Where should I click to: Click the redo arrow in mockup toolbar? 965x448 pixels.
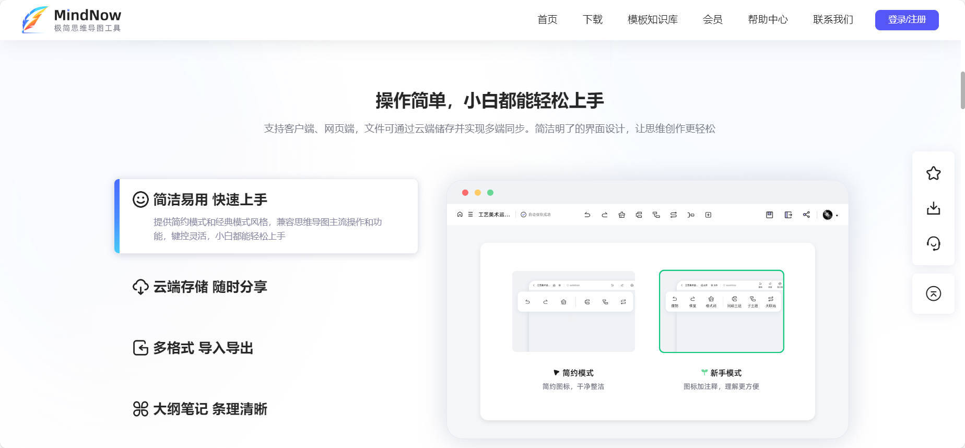605,215
